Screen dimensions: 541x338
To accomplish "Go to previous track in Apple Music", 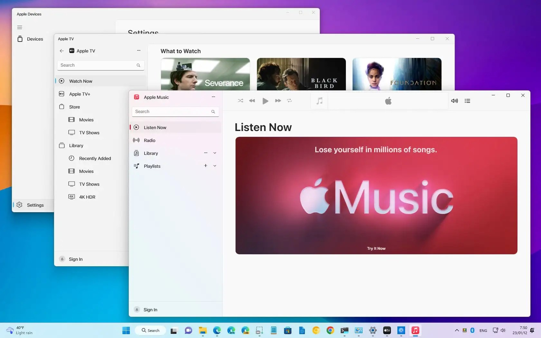I will click(x=252, y=101).
